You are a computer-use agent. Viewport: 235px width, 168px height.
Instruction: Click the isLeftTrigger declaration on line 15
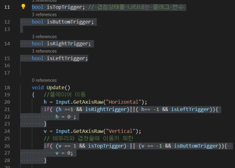click(x=66, y=58)
